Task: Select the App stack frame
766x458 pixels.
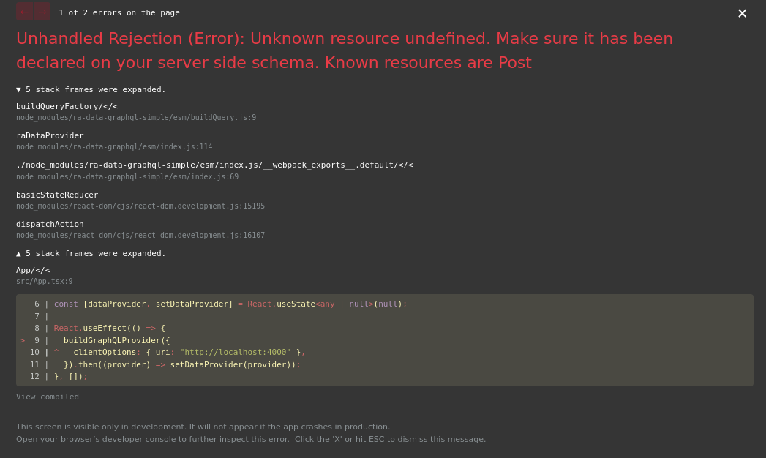Action: coord(33,270)
